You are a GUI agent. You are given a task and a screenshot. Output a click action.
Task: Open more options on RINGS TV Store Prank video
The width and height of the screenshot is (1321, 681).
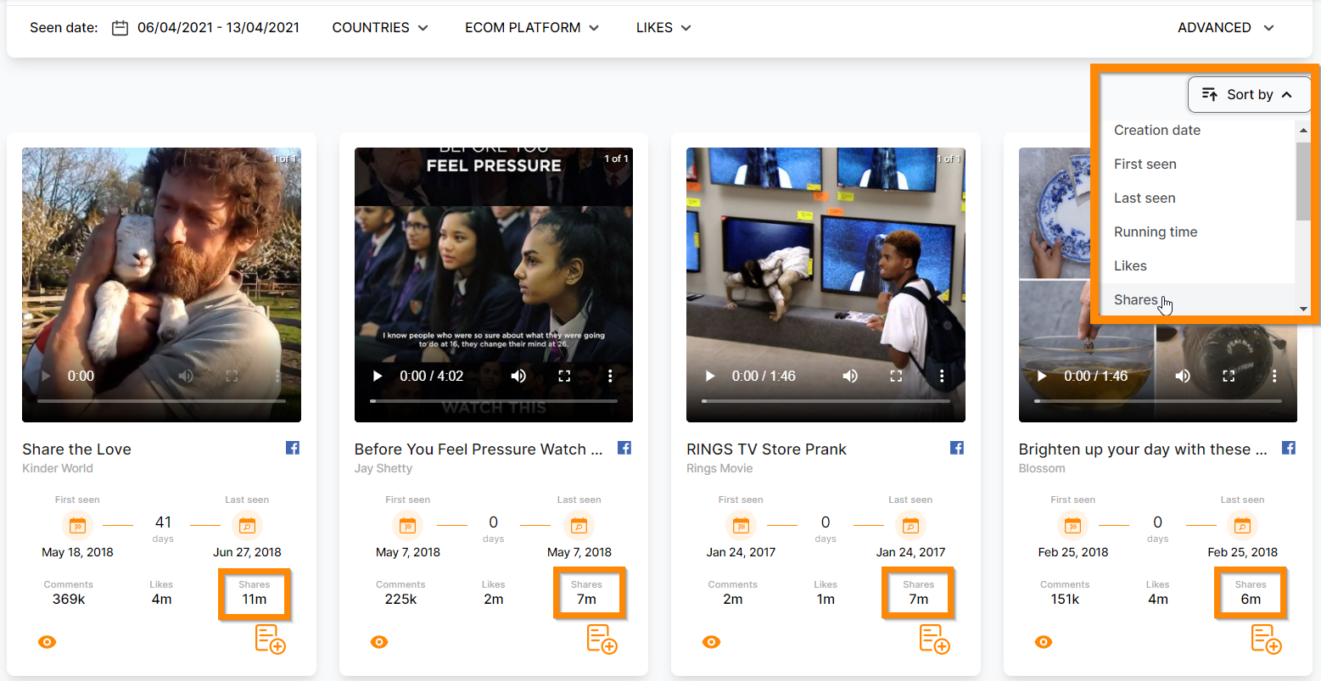click(942, 376)
